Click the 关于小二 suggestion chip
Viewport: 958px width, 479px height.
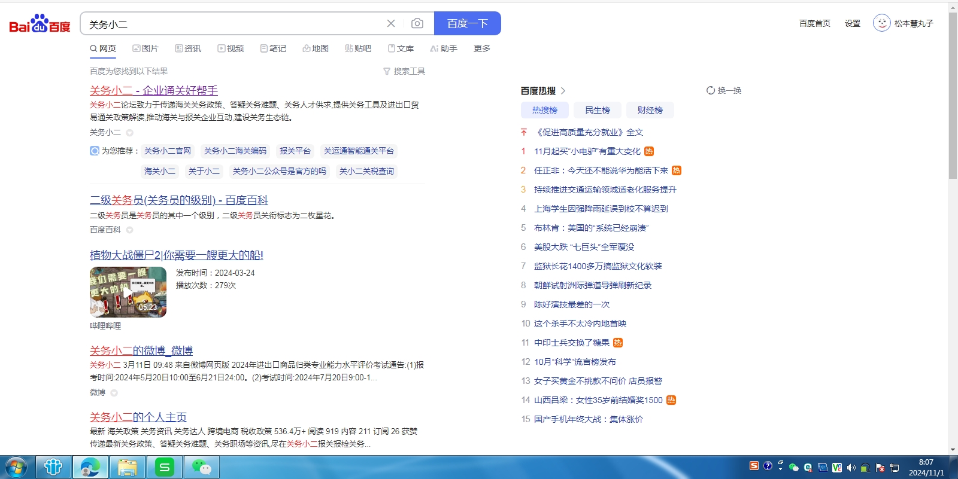pyautogui.click(x=204, y=171)
